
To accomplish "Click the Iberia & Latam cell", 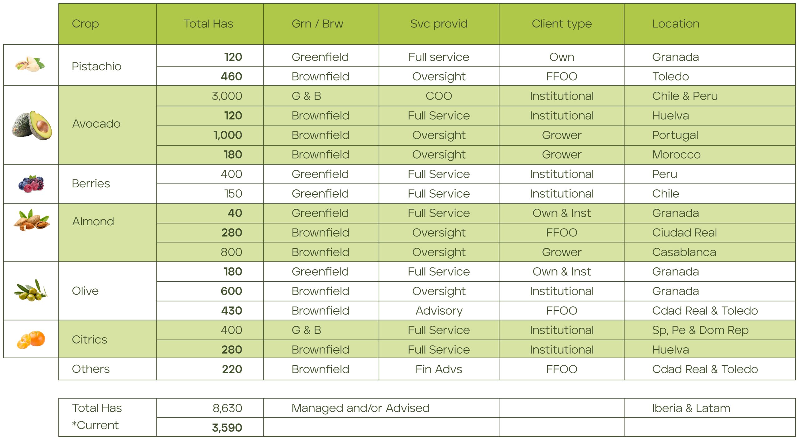I will point(691,408).
